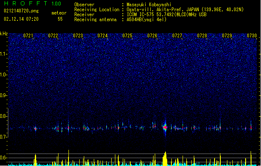This screenshot has height=166, width=261.
Task: Click the 'Receiving antenna' label
Action: [x=95, y=20]
